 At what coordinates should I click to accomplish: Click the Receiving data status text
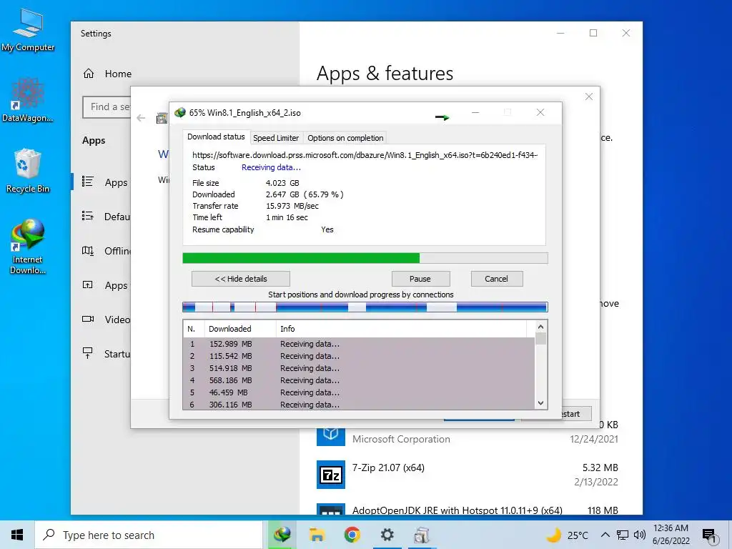(x=271, y=167)
